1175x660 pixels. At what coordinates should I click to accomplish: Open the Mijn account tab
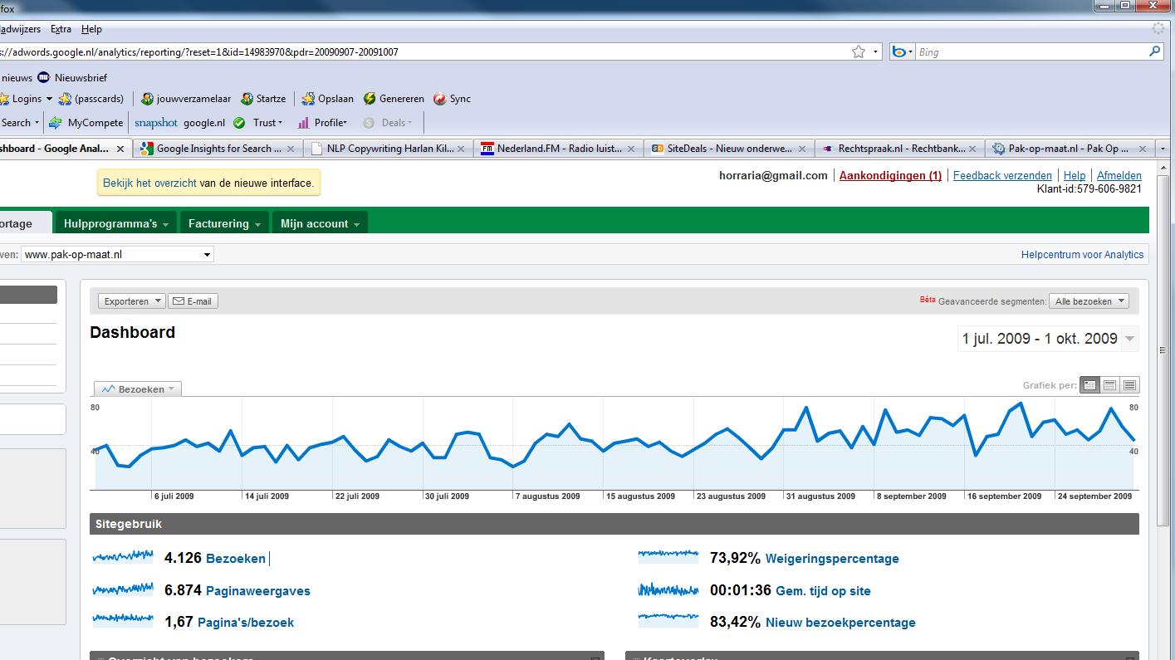coord(320,223)
